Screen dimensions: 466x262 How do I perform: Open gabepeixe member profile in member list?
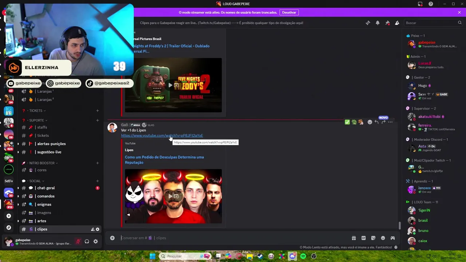pyautogui.click(x=434, y=44)
